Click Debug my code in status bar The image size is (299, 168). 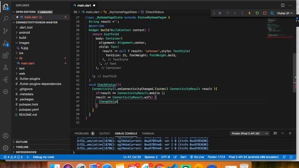point(43,157)
